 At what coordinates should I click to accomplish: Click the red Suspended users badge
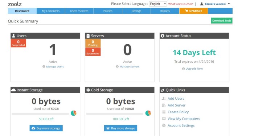[x=18, y=43]
